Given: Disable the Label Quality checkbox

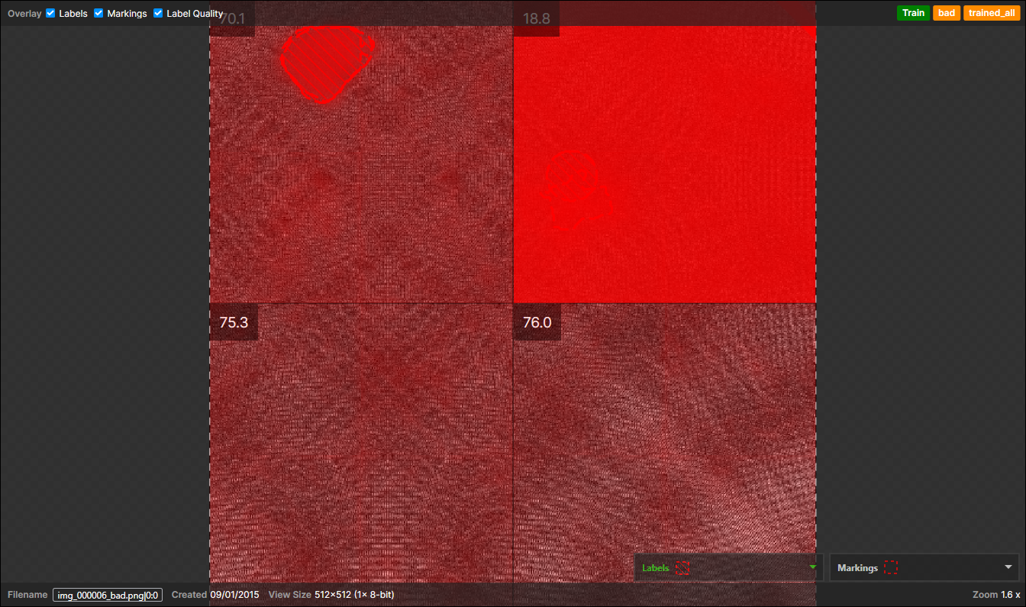Looking at the screenshot, I should [158, 14].
